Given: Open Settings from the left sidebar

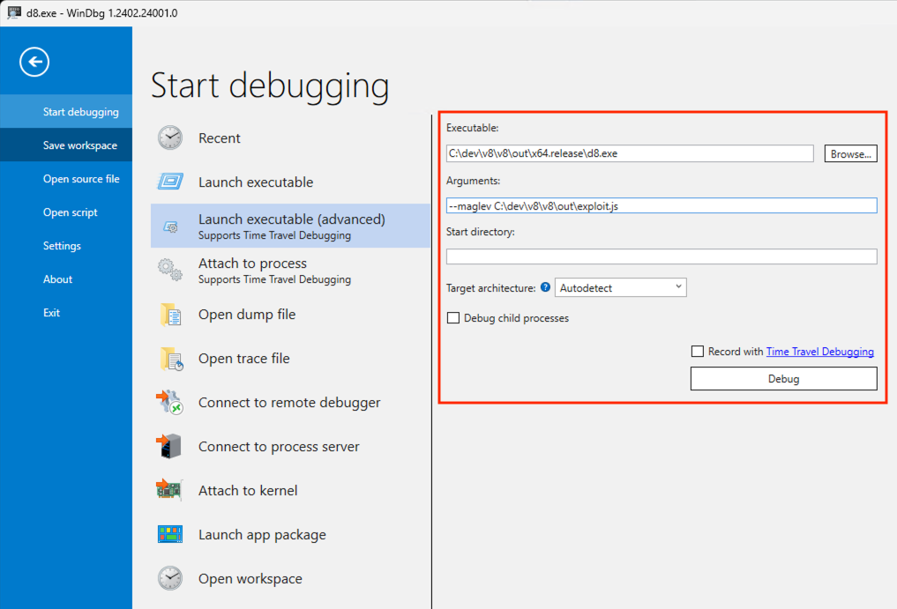Looking at the screenshot, I should 62,246.
